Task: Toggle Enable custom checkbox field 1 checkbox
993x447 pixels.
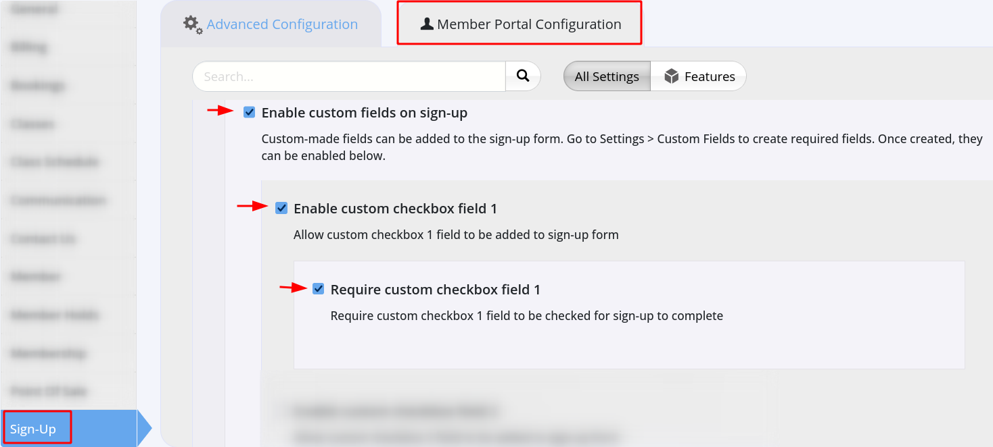Action: [281, 208]
